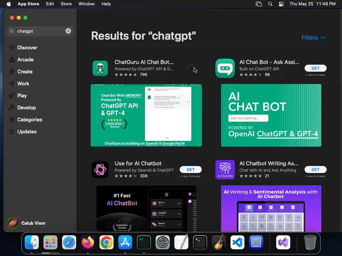Open the Calub Viem account profile
Image resolution: width=342 pixels, height=256 pixels.
pos(26,223)
